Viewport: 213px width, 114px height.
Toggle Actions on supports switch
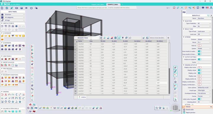pyautogui.click(x=200, y=59)
